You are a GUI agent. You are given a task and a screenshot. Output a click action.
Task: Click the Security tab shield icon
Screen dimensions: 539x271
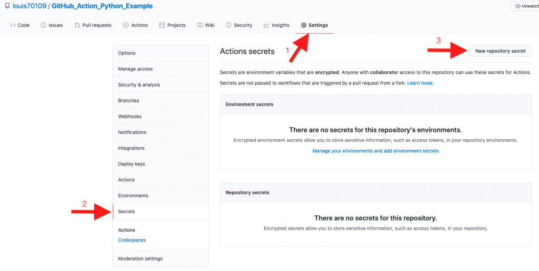[x=228, y=25]
